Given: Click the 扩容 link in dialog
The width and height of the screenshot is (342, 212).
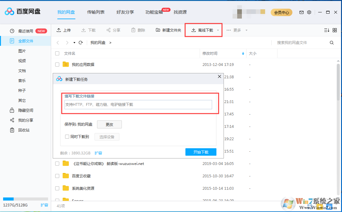Looking at the screenshot, I should tap(98, 153).
